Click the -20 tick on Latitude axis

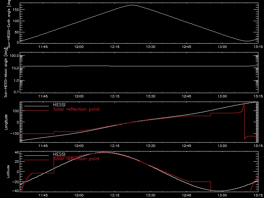pyautogui.click(x=16, y=182)
